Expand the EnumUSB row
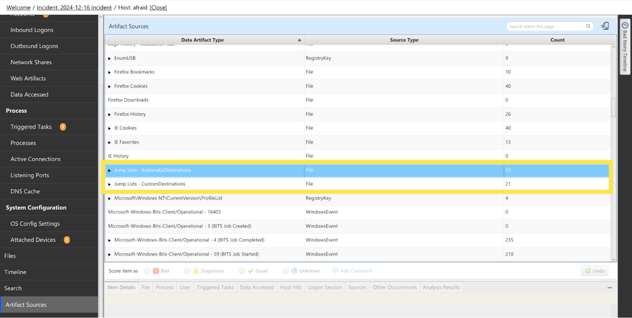The image size is (632, 318). point(110,59)
